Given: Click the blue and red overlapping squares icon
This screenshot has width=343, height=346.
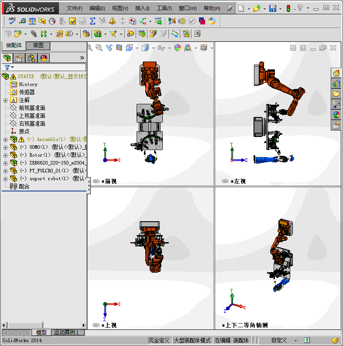Looking at the screenshot, I should click(202, 21).
